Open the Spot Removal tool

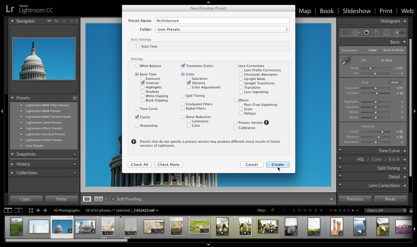356,32
